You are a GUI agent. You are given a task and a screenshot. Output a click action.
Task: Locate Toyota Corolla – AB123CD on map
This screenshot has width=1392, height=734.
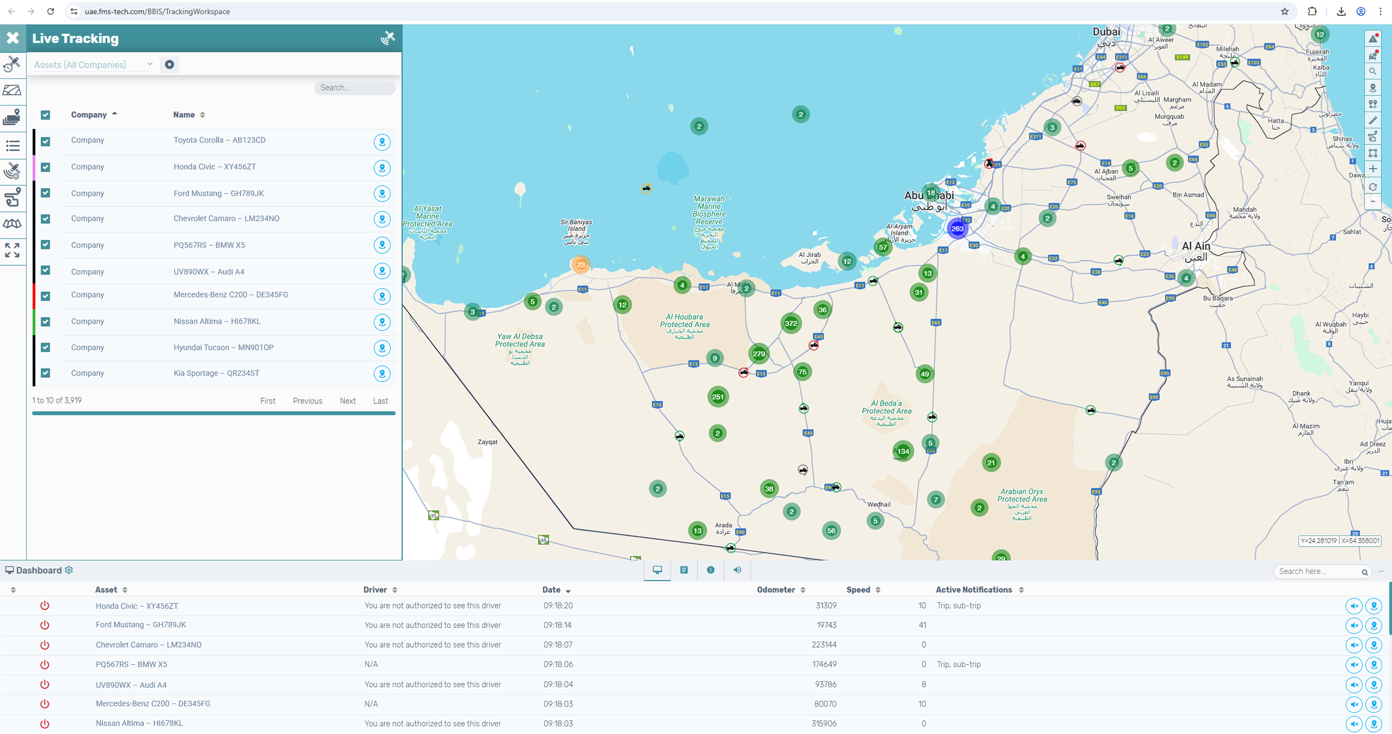click(x=382, y=142)
